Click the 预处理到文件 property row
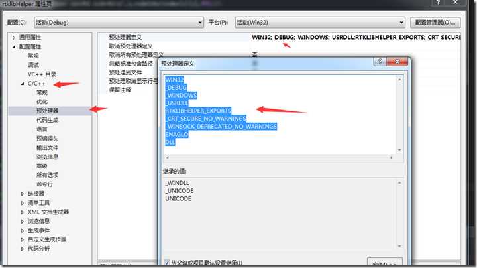The image size is (477, 268). pos(125,72)
